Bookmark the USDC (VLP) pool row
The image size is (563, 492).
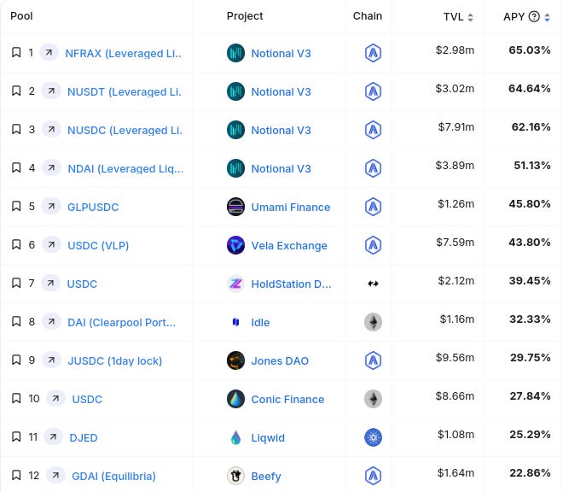point(16,244)
